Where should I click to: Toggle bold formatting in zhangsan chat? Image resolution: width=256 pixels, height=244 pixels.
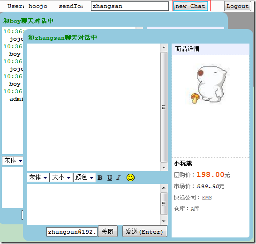coord(100,177)
